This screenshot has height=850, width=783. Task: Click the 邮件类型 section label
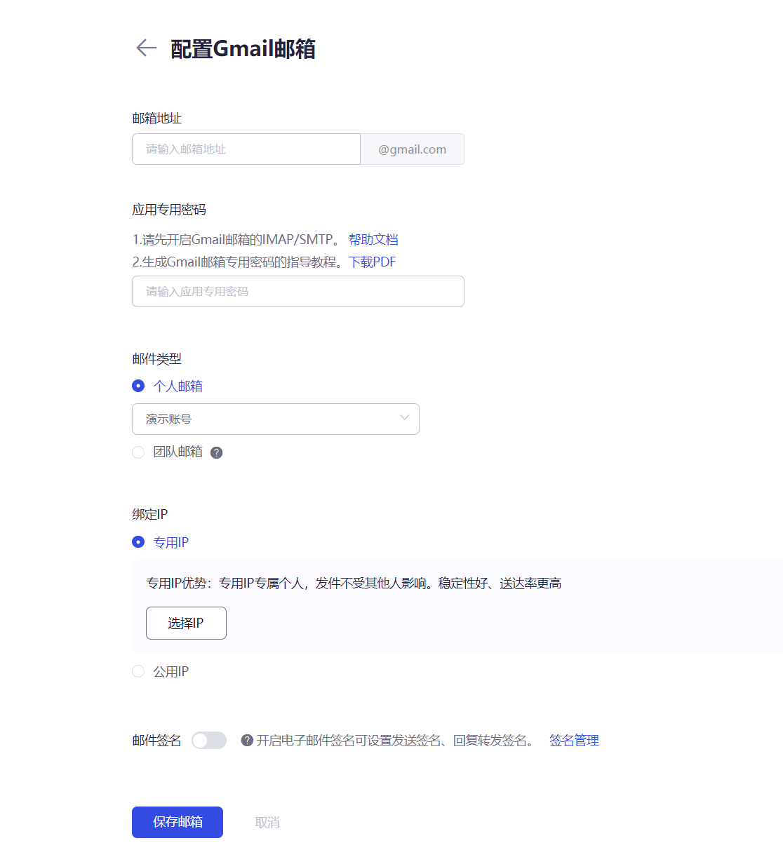pyautogui.click(x=156, y=358)
